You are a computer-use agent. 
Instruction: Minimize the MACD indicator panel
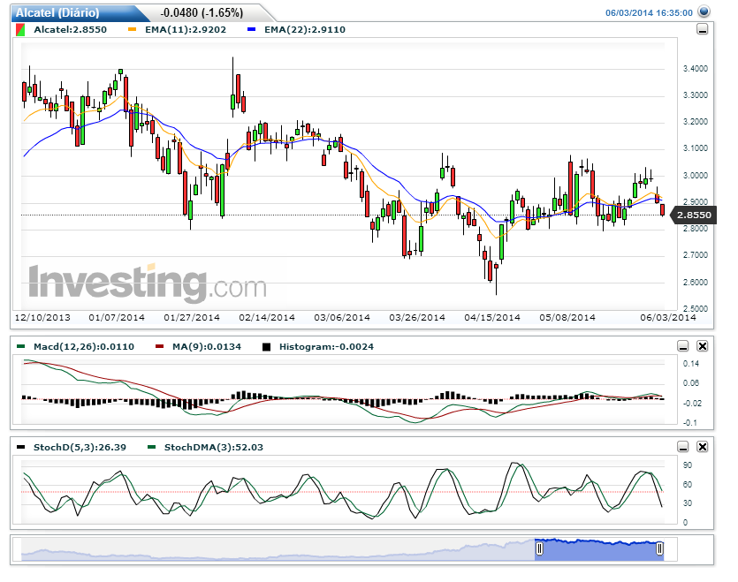point(683,346)
